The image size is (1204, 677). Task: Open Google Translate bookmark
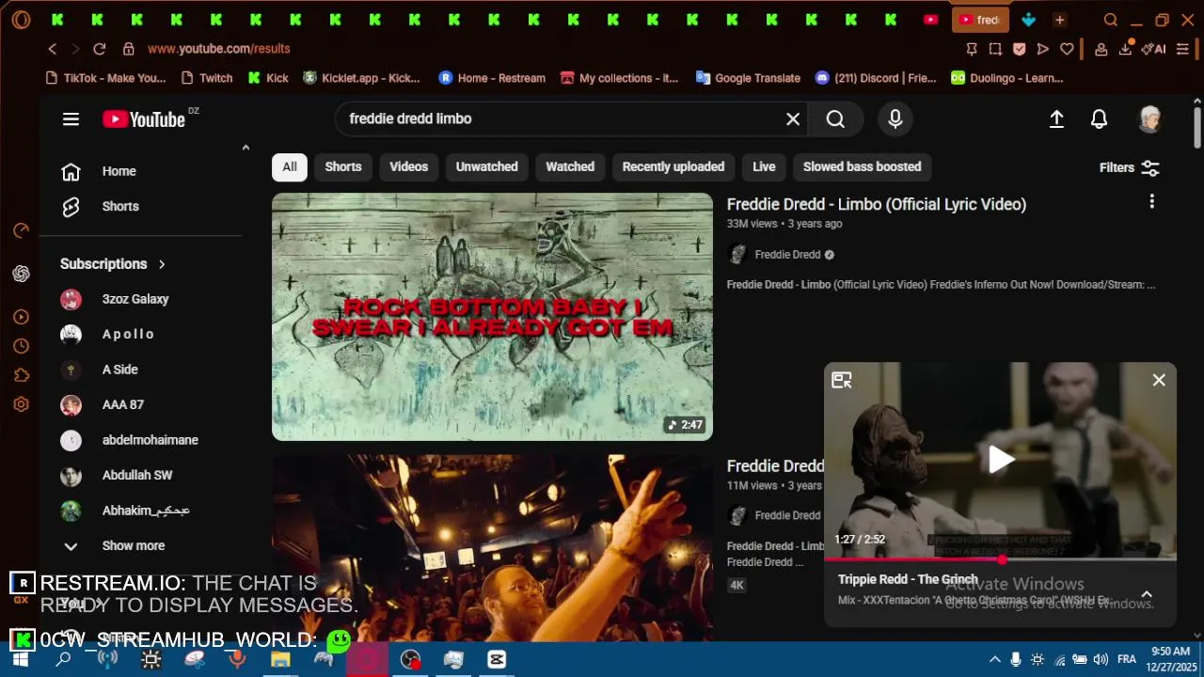click(x=748, y=78)
